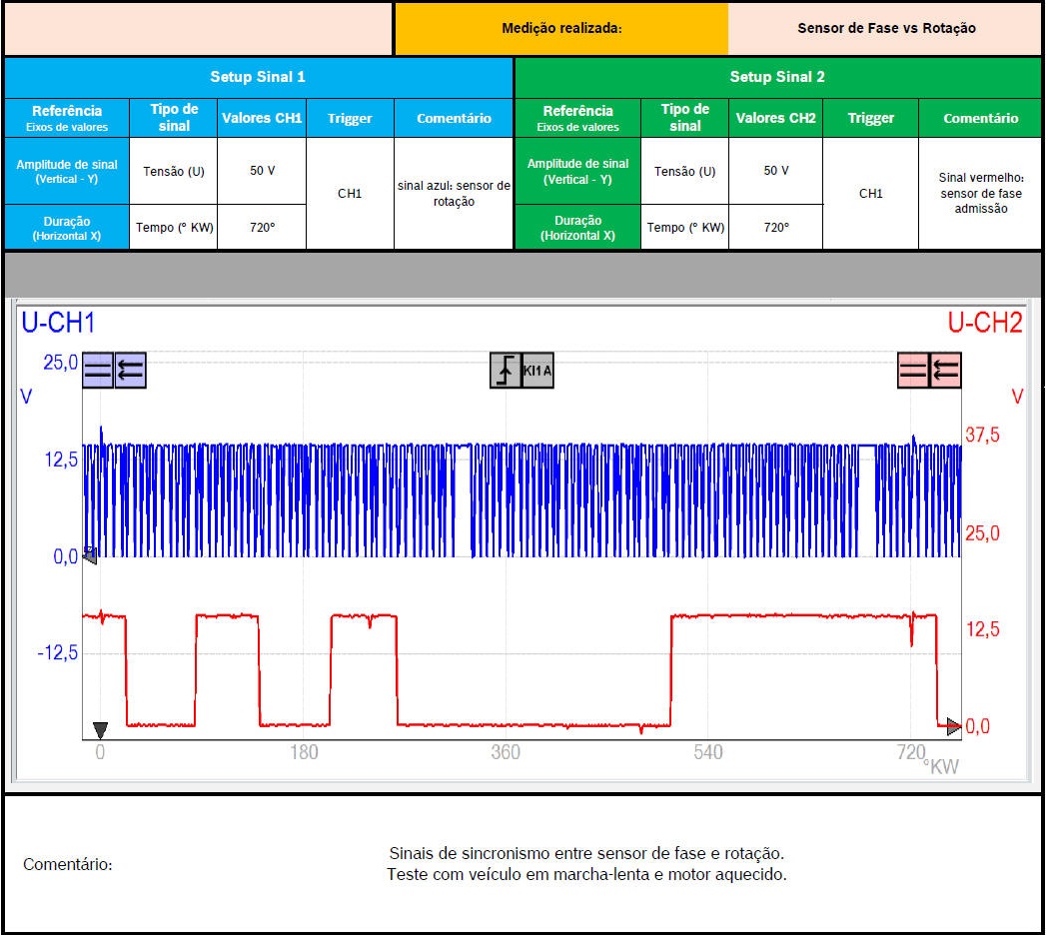Click the red CH2 input arrow icon
This screenshot has width=1048, height=937.
tap(945, 371)
